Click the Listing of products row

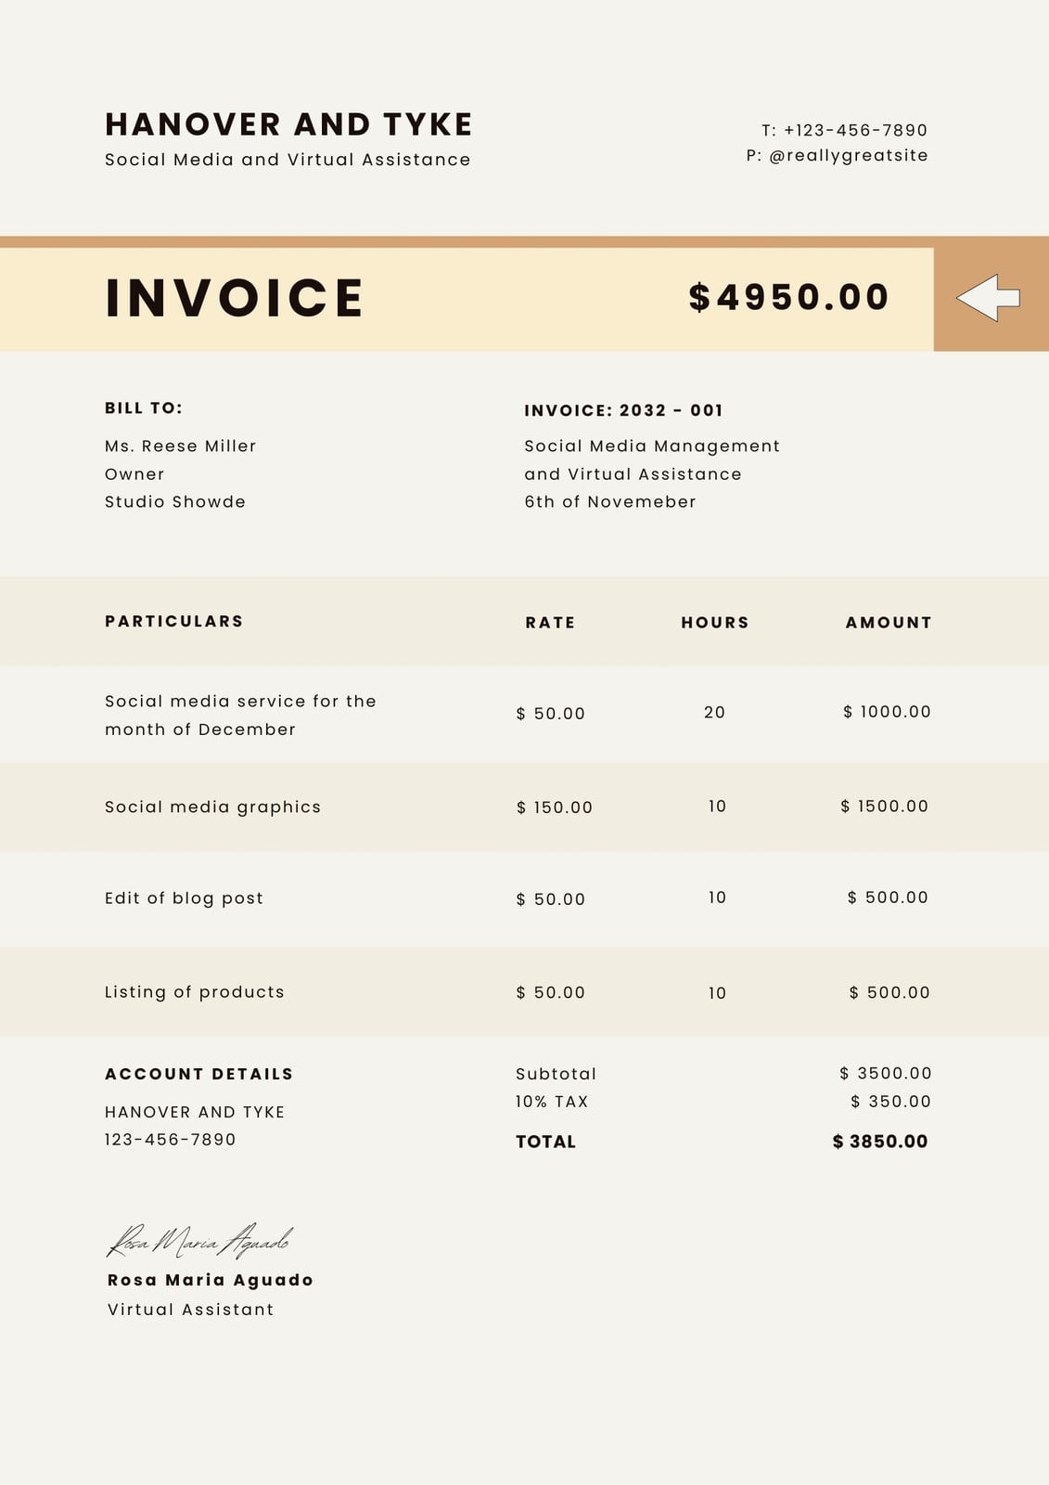(x=524, y=991)
